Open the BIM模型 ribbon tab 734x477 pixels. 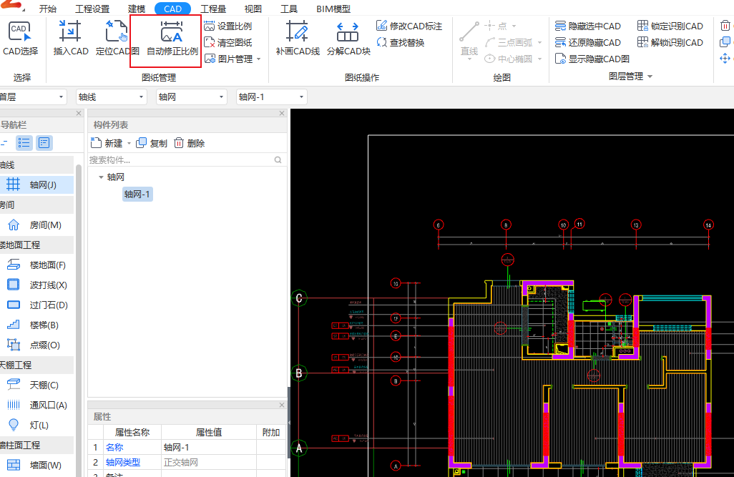(333, 9)
